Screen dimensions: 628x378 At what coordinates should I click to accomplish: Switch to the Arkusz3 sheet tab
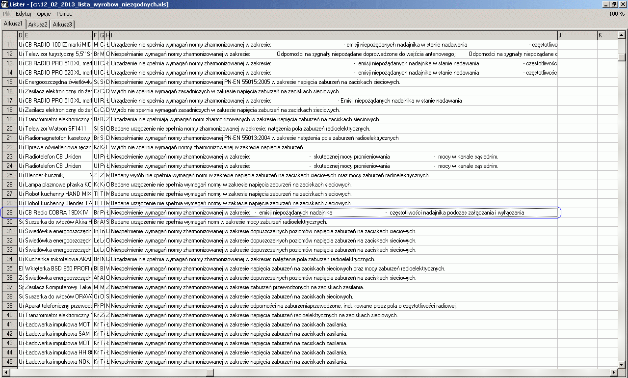pos(62,24)
